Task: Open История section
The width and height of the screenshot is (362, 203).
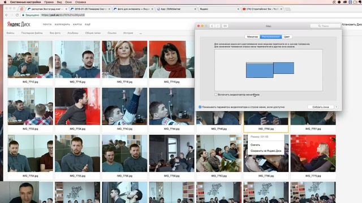Action: click(128, 33)
